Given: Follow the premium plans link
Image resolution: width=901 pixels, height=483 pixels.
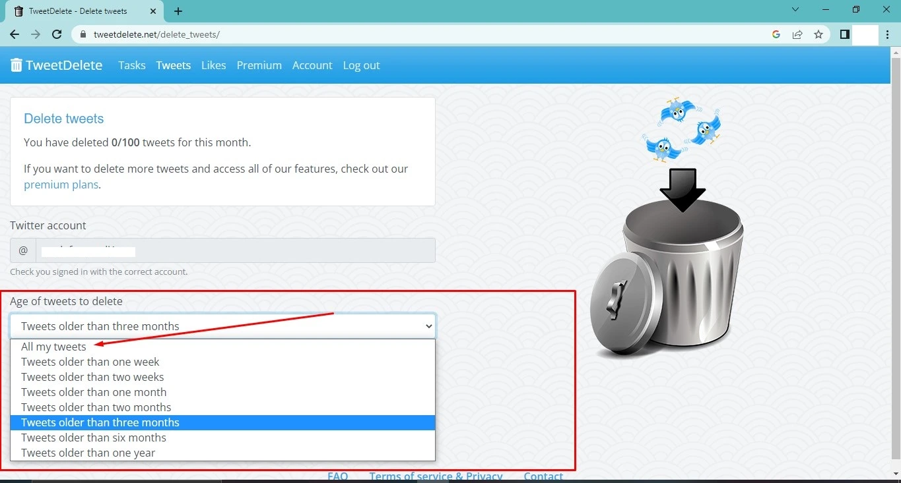Looking at the screenshot, I should click(x=61, y=185).
